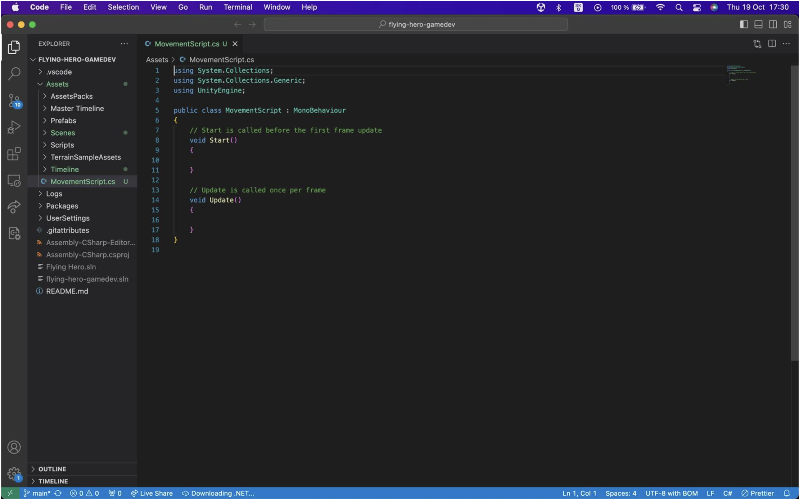This screenshot has width=799, height=500.
Task: Customize layout icon in title bar
Action: (787, 24)
